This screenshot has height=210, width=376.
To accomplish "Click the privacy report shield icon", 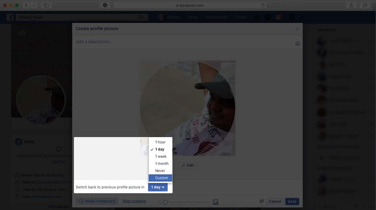I will (x=105, y=5).
